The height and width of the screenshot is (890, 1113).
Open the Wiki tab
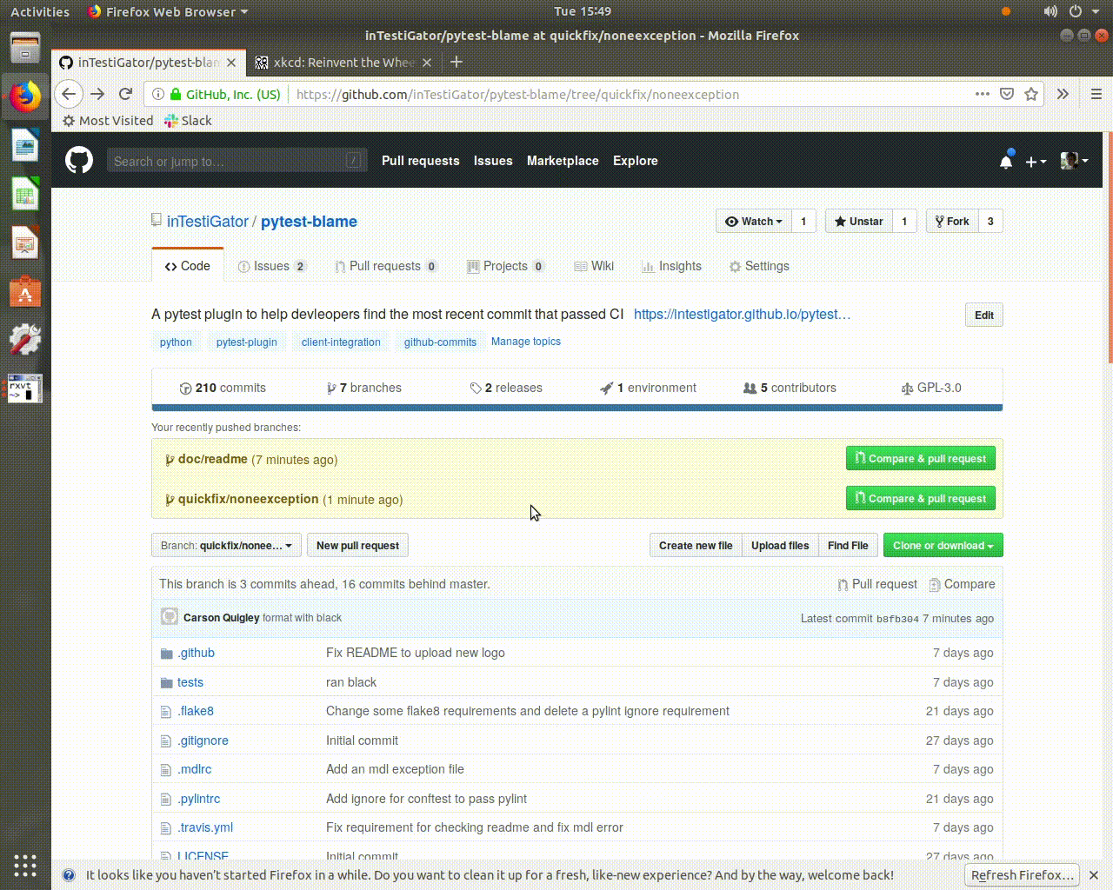coord(594,266)
